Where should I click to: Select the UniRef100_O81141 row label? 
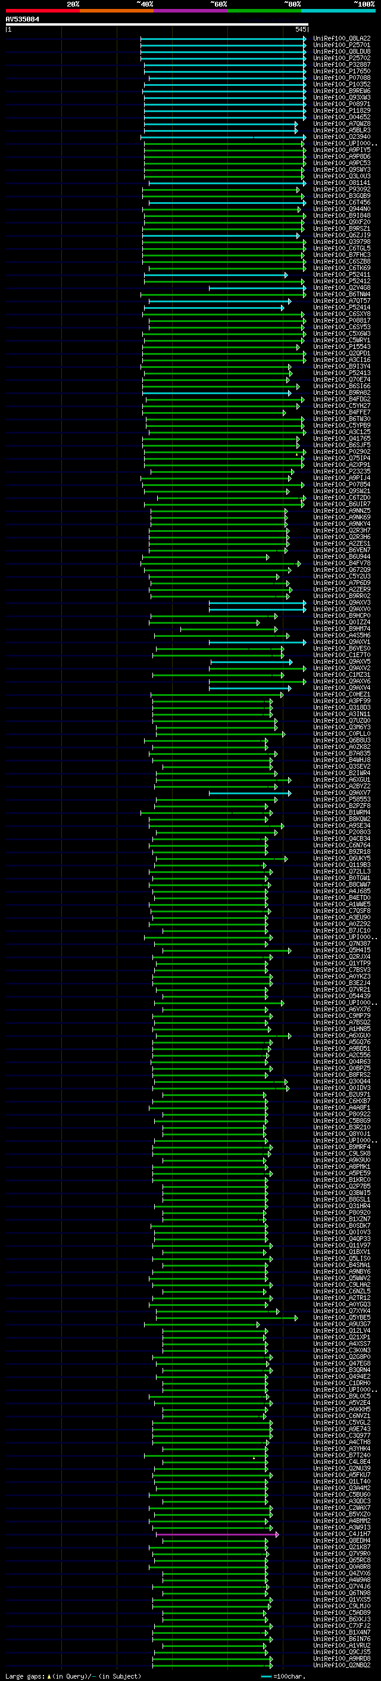pos(342,182)
